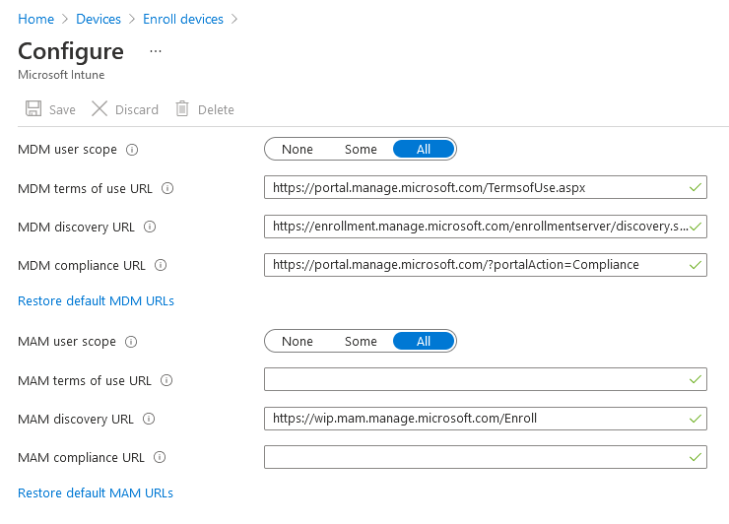Click info icon beside MDM user scope
This screenshot has height=524, width=729.
132,150
